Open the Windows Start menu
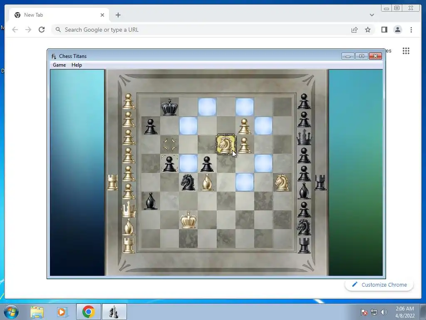This screenshot has height=320, width=426. (11, 312)
